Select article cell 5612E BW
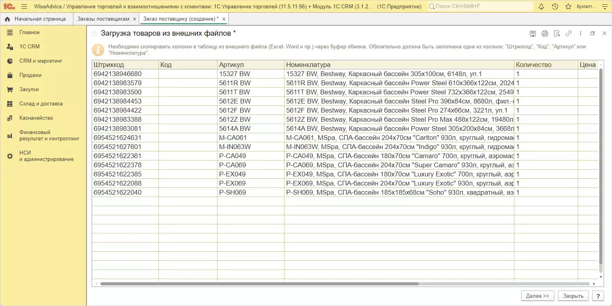Image resolution: width=612 pixels, height=306 pixels. point(251,101)
